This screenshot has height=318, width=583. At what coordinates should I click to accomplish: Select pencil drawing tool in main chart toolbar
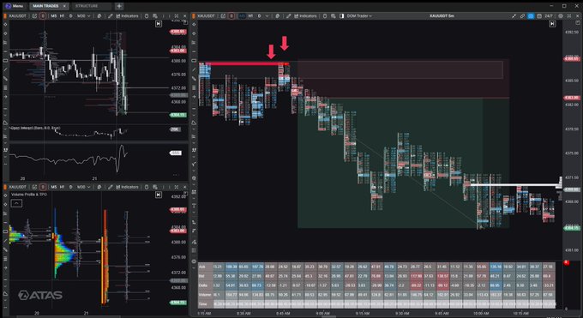(x=289, y=16)
